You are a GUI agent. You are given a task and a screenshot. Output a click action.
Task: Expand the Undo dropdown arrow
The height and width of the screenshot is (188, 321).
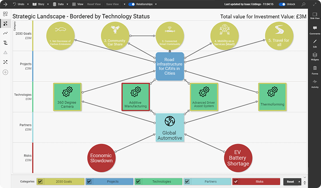coord(27,4)
